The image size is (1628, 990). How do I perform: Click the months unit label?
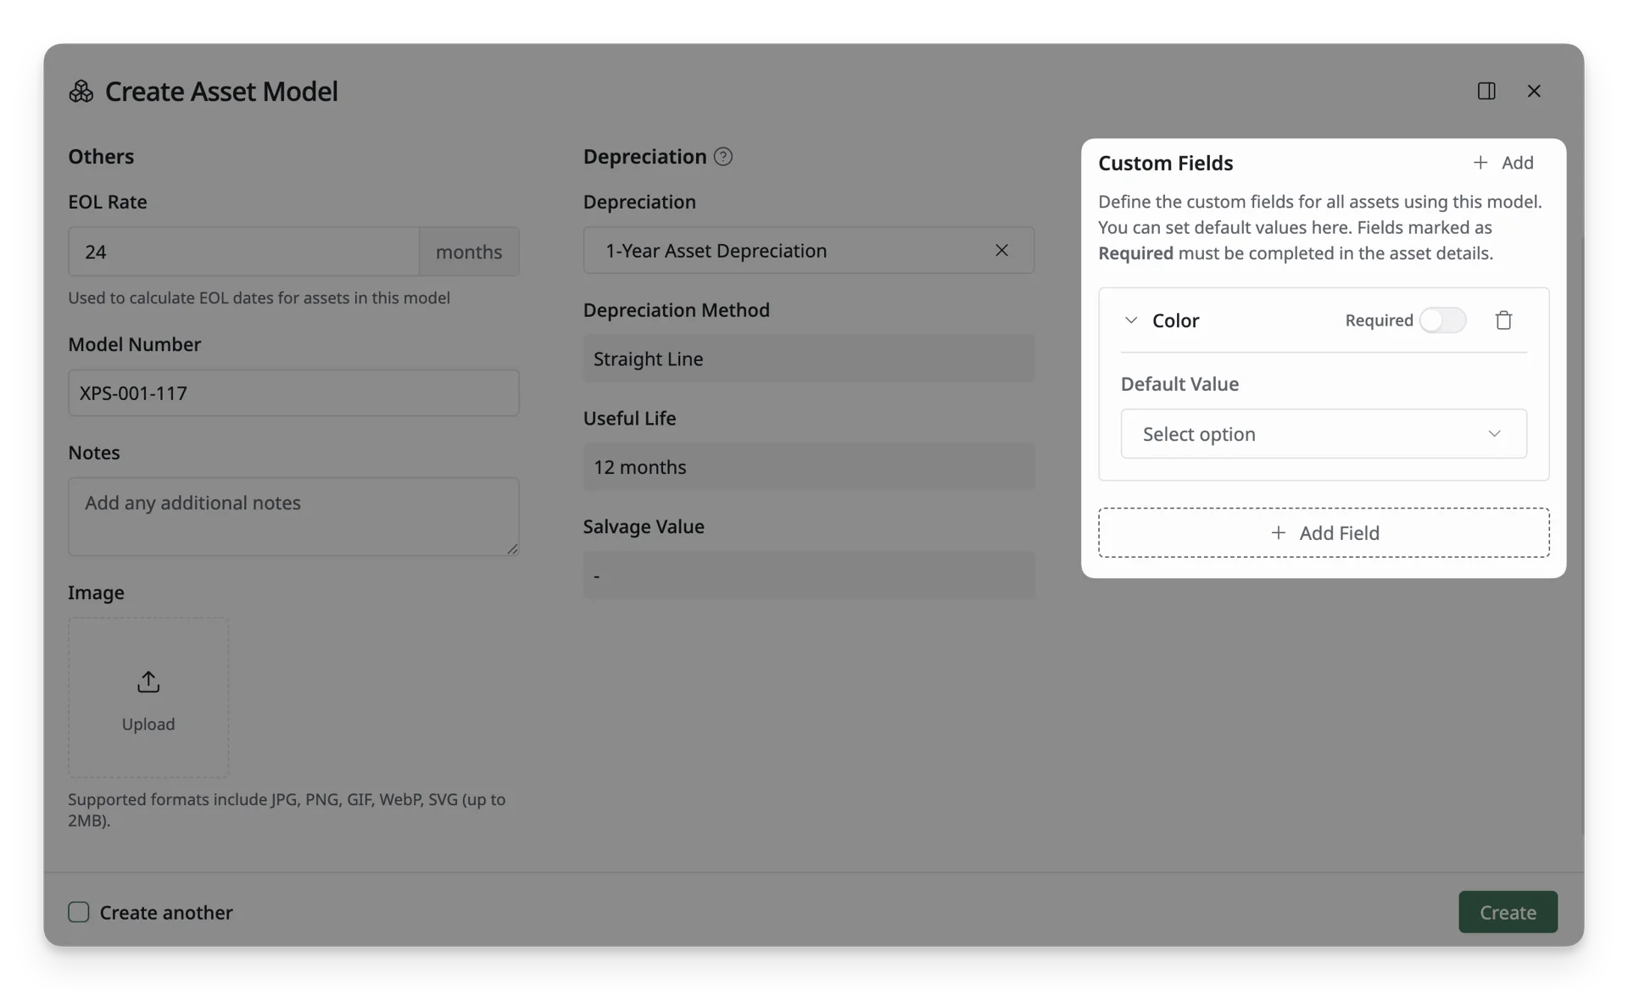pyautogui.click(x=469, y=252)
